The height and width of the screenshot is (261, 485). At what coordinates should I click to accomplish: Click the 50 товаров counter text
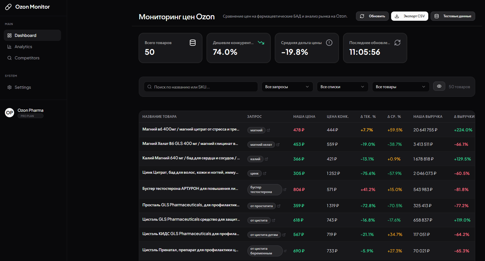pos(459,87)
